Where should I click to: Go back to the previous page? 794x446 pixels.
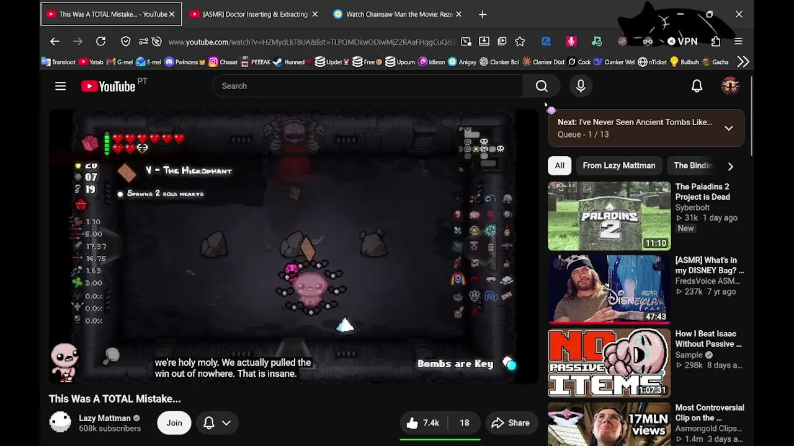coord(55,42)
